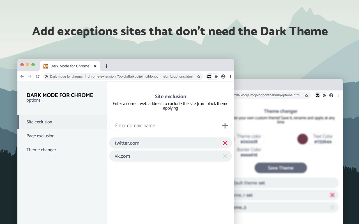The height and width of the screenshot is (224, 359).
Task: Click the Dark Mode favicon on the browser tab
Action: [45, 66]
